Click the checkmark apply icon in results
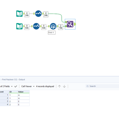Viewport: 119px width, 126px height. 16,86
